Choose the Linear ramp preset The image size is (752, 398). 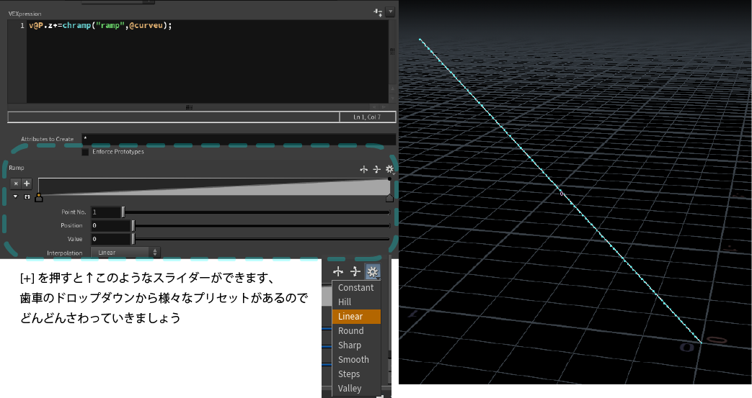(356, 317)
